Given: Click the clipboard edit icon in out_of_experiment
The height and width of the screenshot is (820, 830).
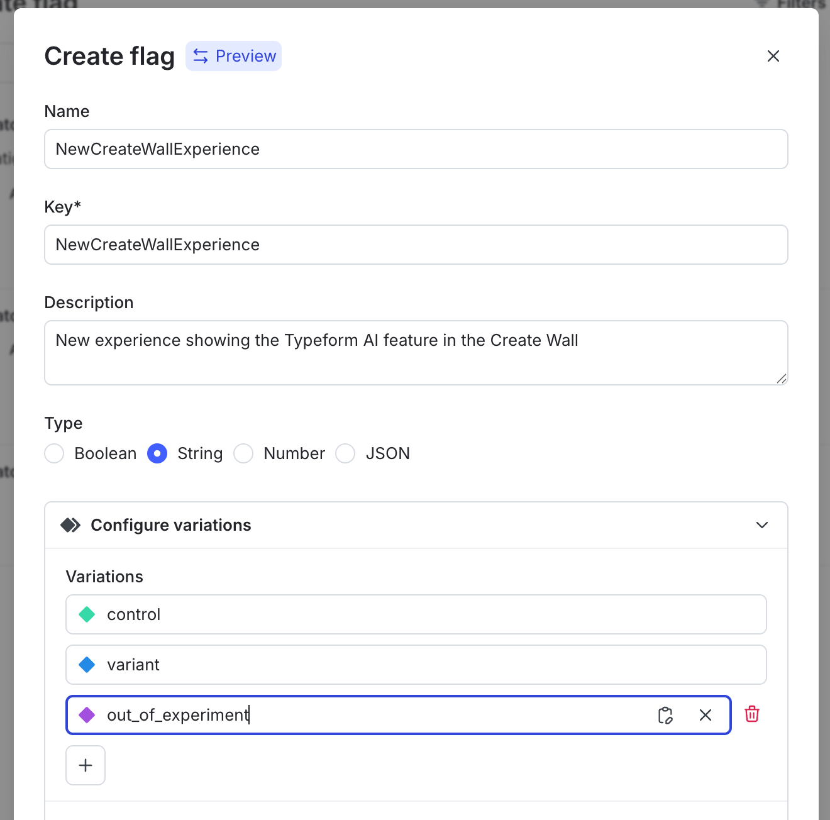Looking at the screenshot, I should 665,715.
